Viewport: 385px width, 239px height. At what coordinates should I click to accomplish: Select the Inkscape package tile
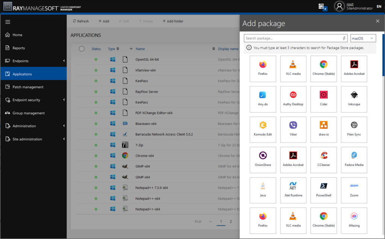pyautogui.click(x=354, y=99)
